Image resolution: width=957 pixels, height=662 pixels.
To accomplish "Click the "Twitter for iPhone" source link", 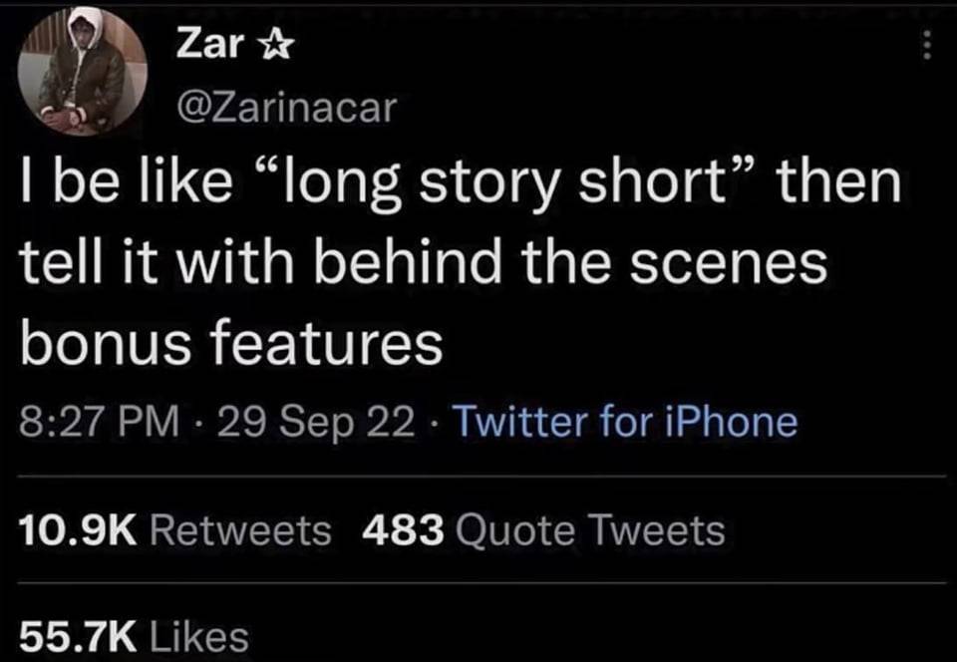I will pyautogui.click(x=626, y=422).
